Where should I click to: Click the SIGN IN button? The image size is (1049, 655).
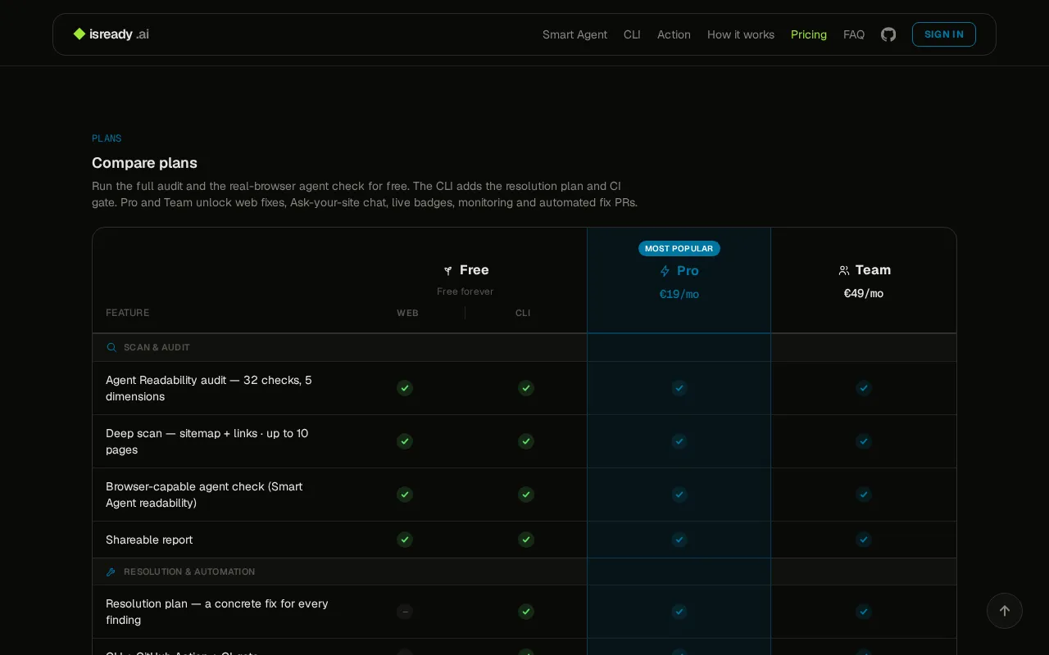click(x=944, y=34)
